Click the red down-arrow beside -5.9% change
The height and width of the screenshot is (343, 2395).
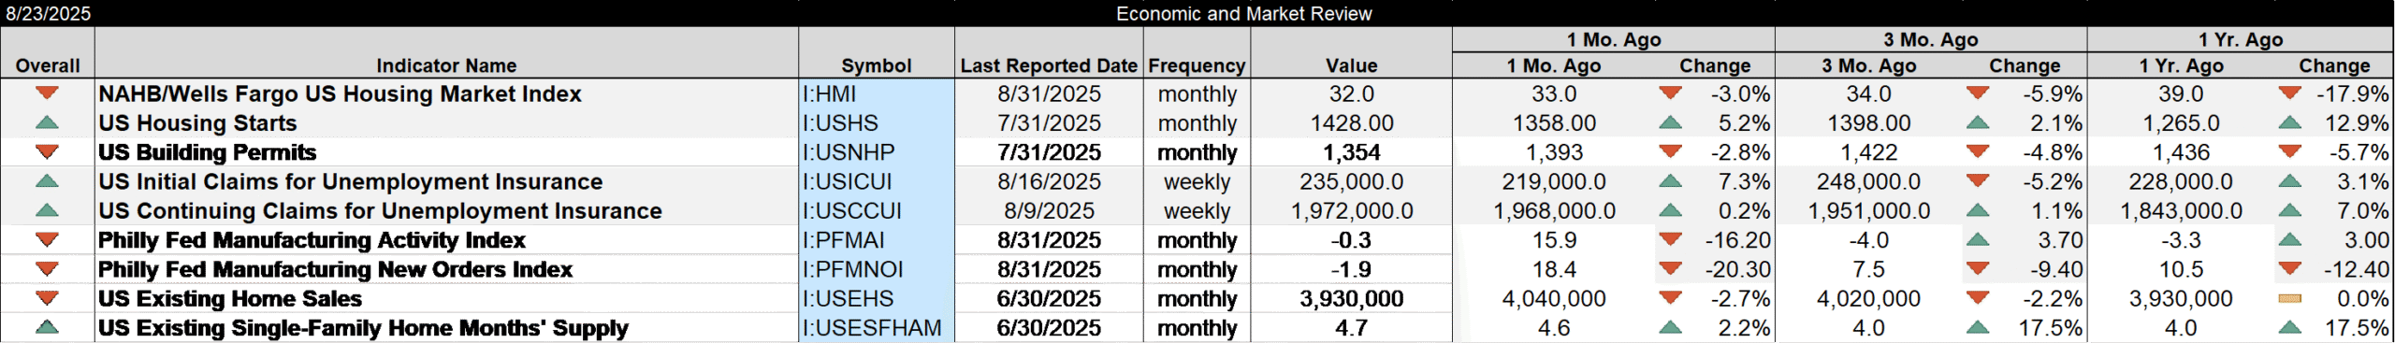(1978, 93)
